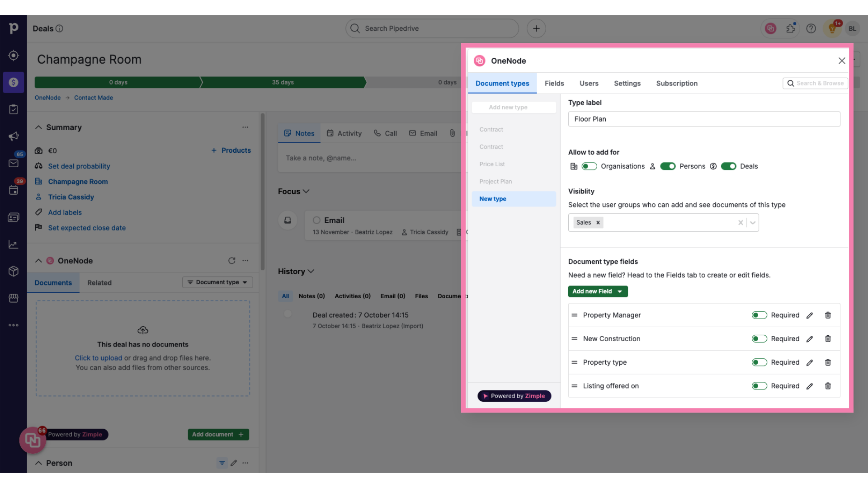This screenshot has height=488, width=868.
Task: Switch to the Users tab
Action: (x=589, y=84)
